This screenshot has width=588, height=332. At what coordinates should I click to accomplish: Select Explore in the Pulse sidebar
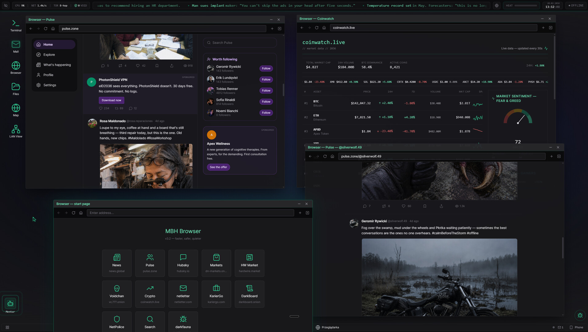point(54,55)
